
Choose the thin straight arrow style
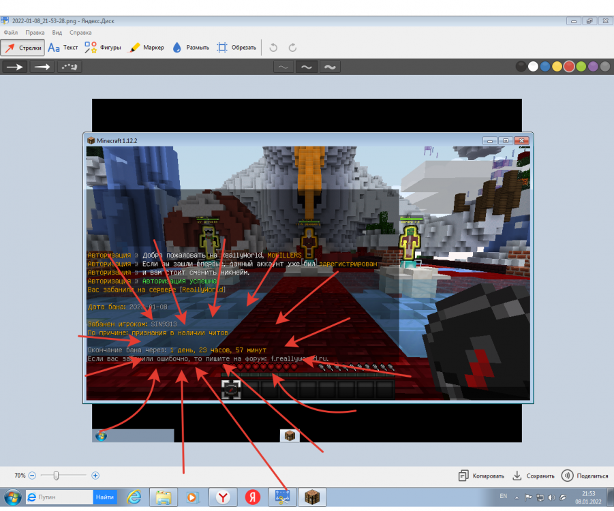click(15, 67)
